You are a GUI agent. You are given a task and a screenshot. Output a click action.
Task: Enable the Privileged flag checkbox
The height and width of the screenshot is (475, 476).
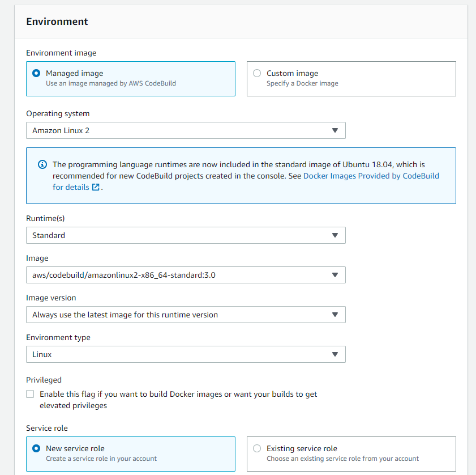coord(29,393)
